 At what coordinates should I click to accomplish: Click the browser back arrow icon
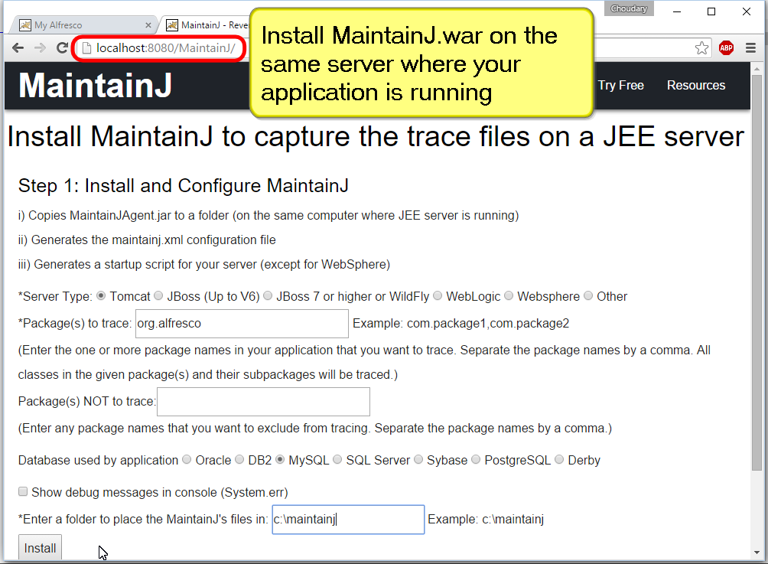pyautogui.click(x=18, y=48)
